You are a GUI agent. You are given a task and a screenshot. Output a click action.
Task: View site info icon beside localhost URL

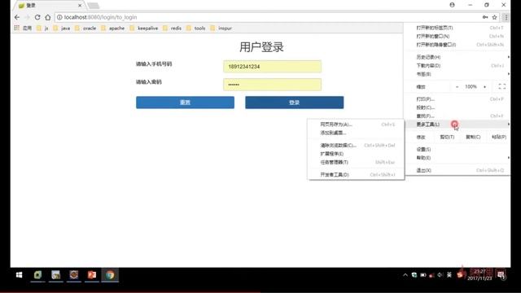59,17
